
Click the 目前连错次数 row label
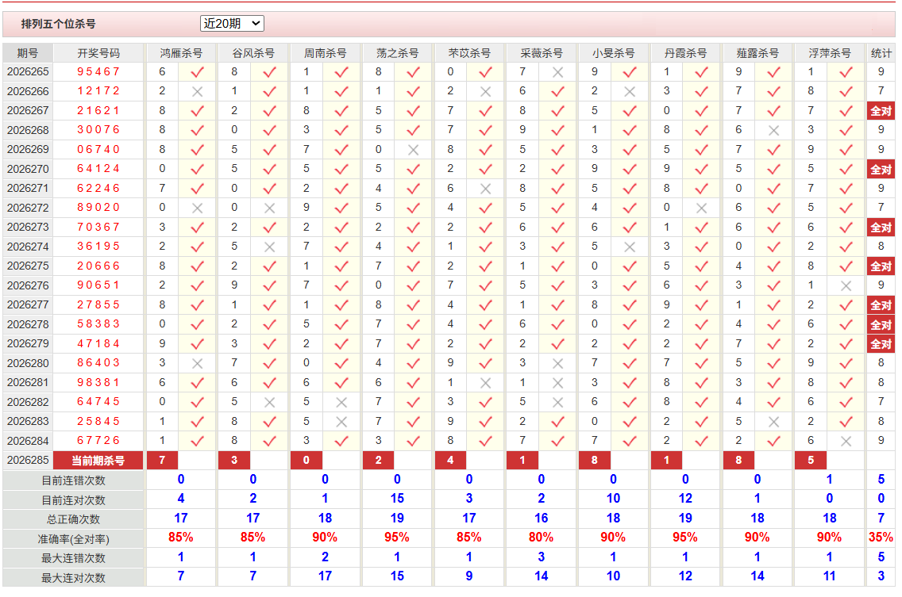73,480
